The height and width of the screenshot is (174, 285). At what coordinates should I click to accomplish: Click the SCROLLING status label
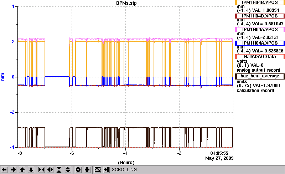coord(124,170)
